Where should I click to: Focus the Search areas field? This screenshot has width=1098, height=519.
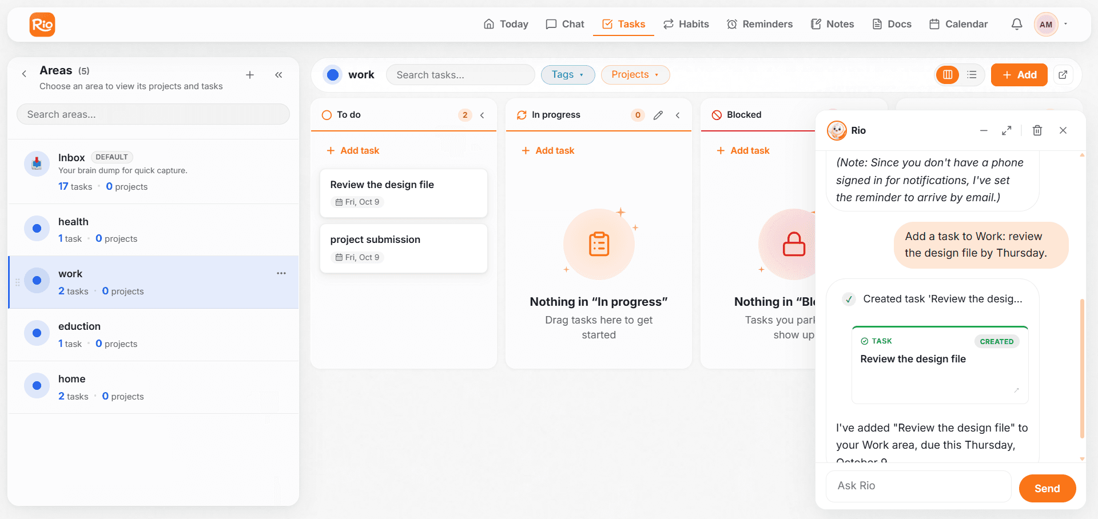point(153,114)
